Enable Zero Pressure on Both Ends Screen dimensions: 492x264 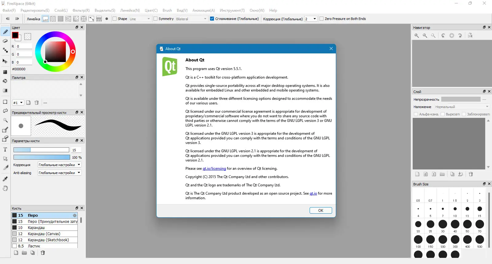tap(322, 19)
